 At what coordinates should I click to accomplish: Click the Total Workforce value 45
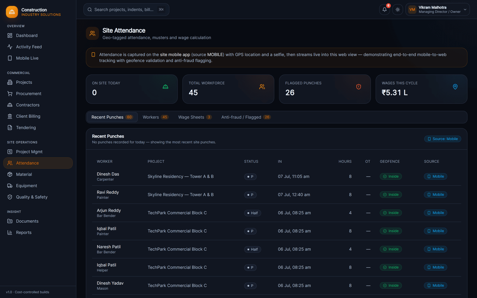[193, 93]
